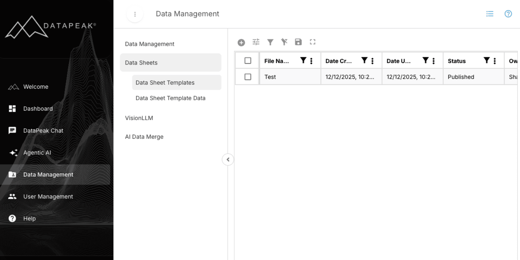Save the current view
520x260 pixels.
[298, 42]
